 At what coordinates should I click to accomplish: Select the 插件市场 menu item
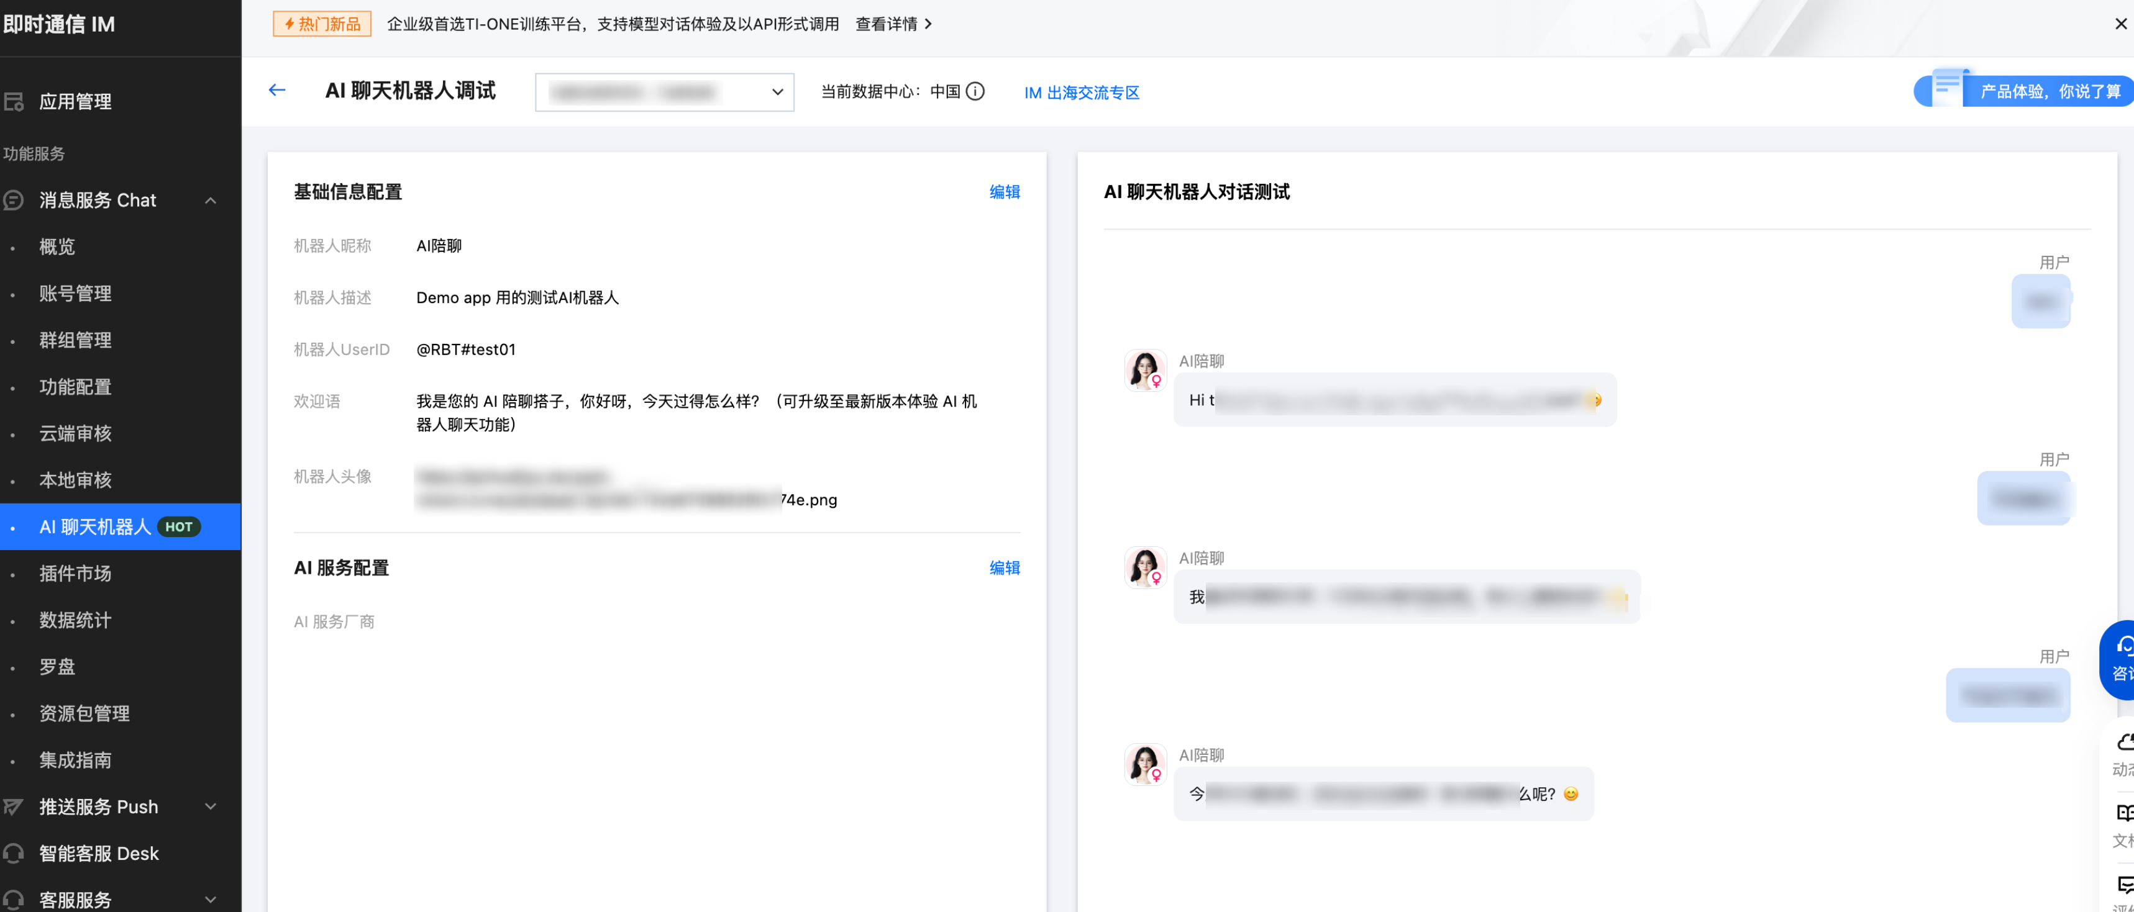click(x=75, y=574)
